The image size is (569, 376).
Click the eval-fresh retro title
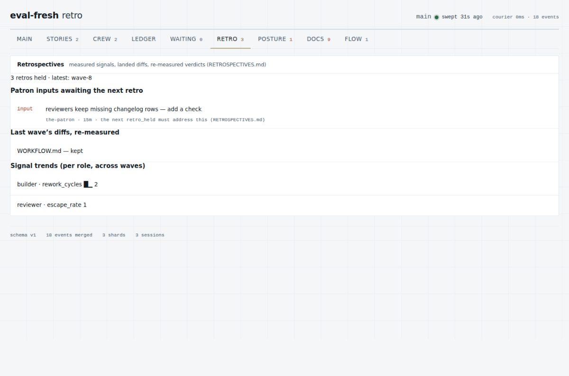[x=46, y=15]
